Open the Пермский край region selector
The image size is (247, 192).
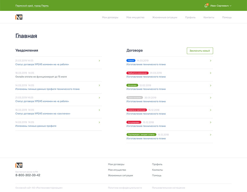click(x=32, y=6)
